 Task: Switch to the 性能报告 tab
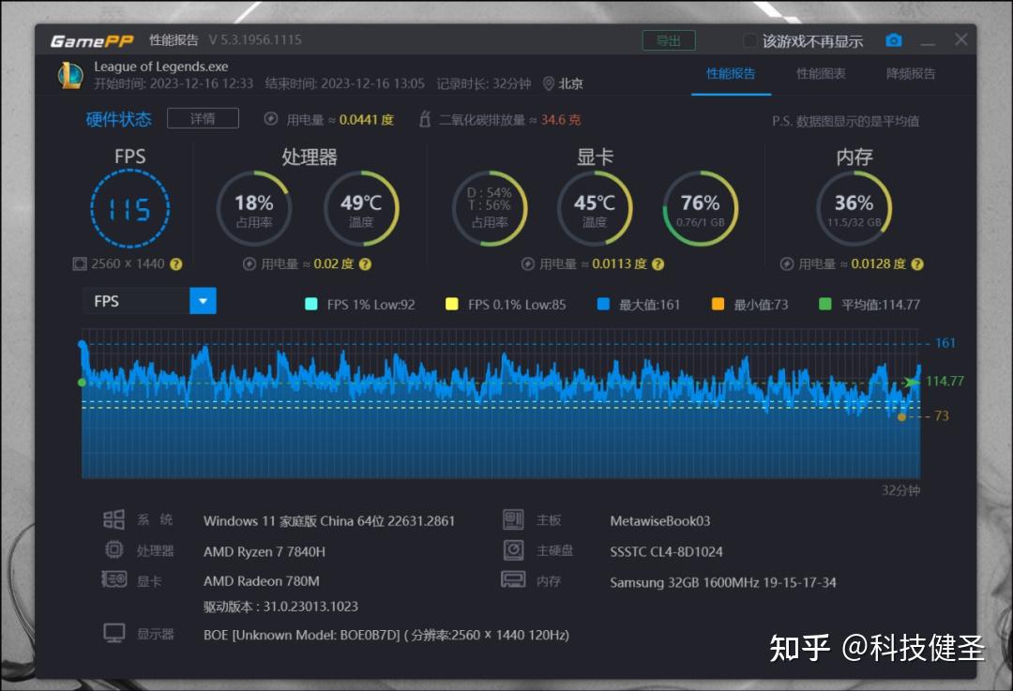731,74
